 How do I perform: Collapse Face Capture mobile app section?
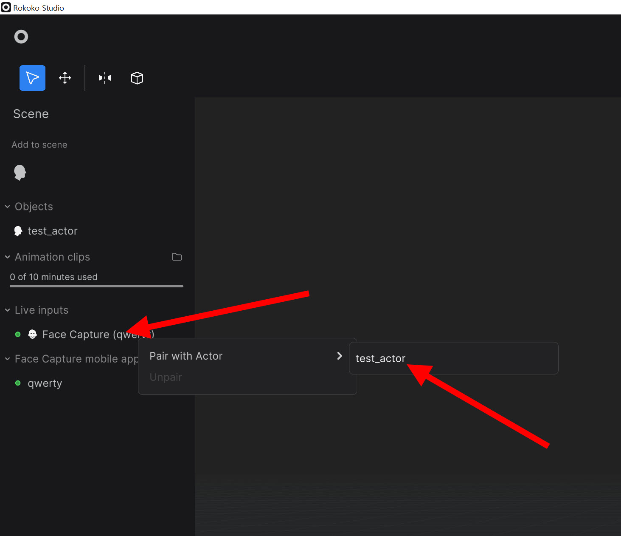coord(7,359)
